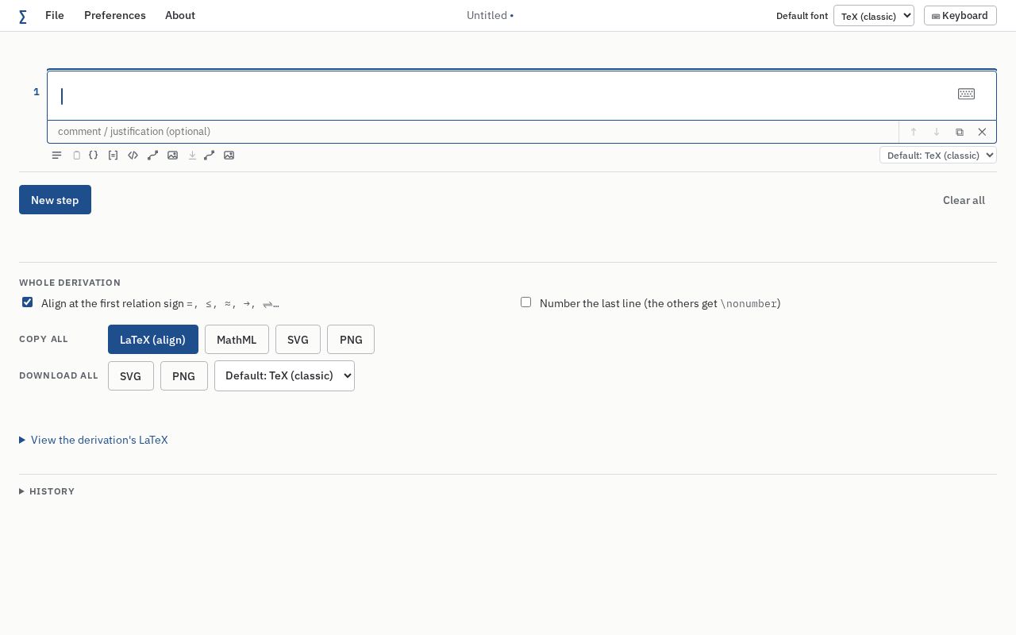
Task: Click the step number 1 label
Action: click(36, 92)
